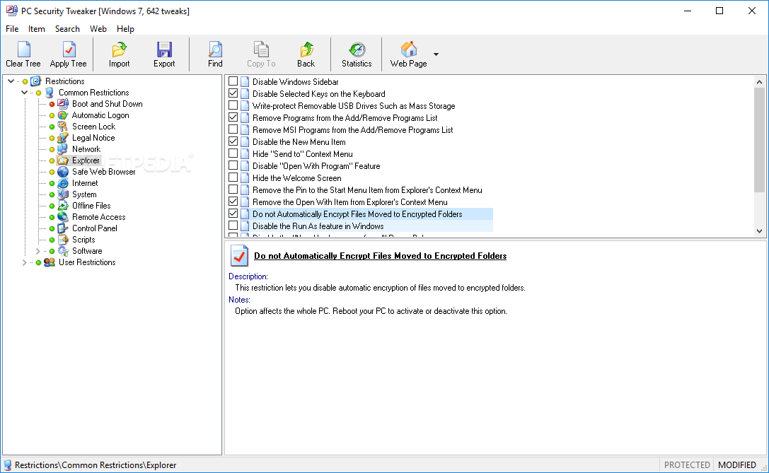Select the Automatic Logon tree icon
The image size is (769, 473).
point(63,115)
